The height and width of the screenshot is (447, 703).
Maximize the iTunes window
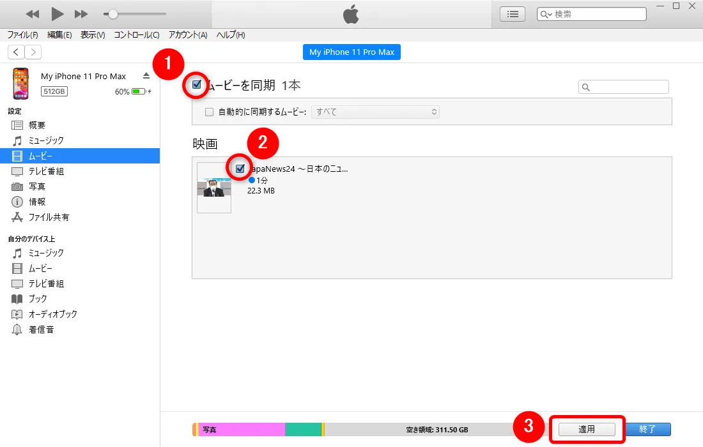pyautogui.click(x=676, y=6)
